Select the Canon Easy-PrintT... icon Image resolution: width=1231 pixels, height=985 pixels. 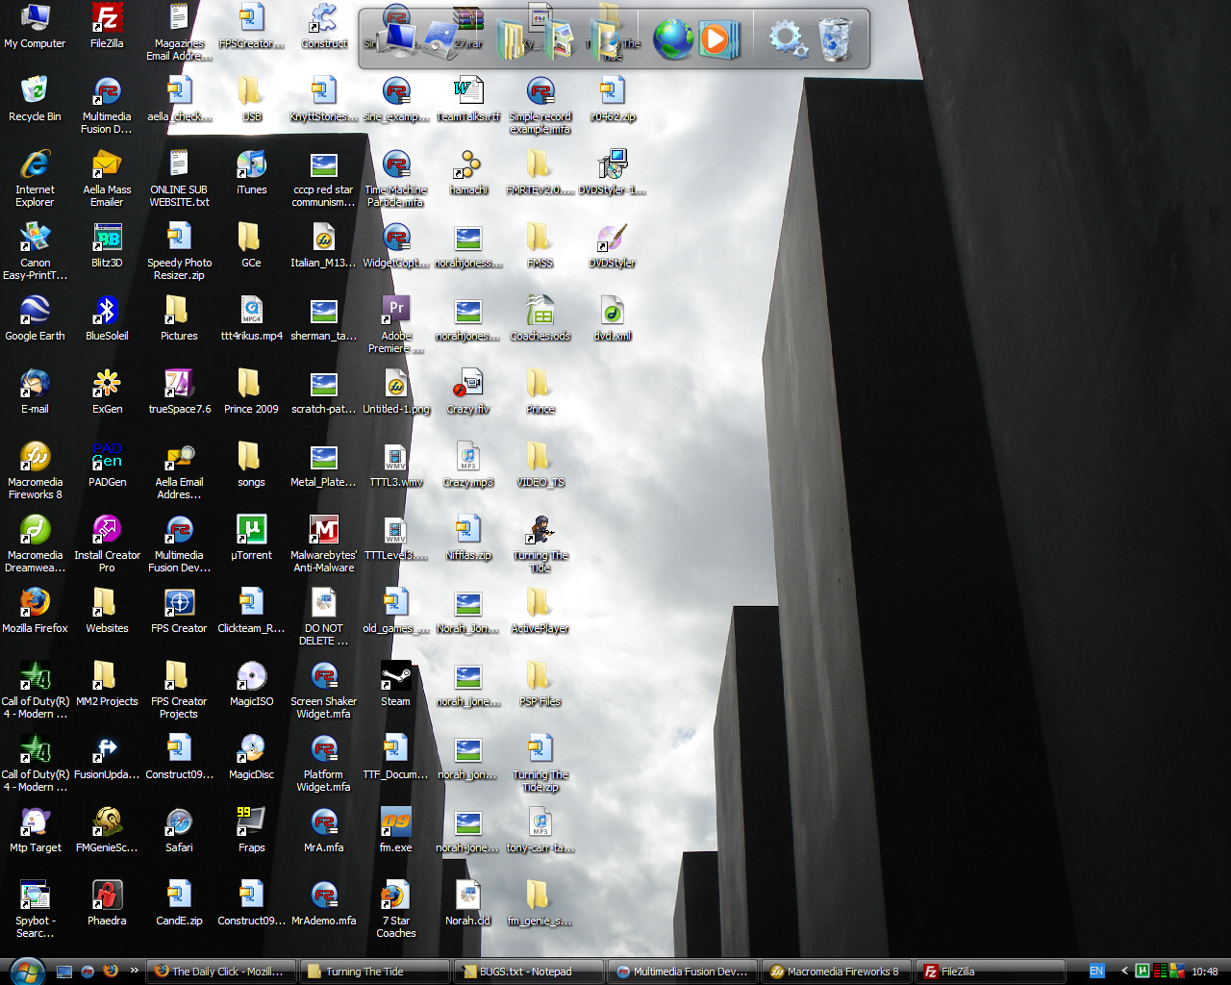tap(36, 251)
